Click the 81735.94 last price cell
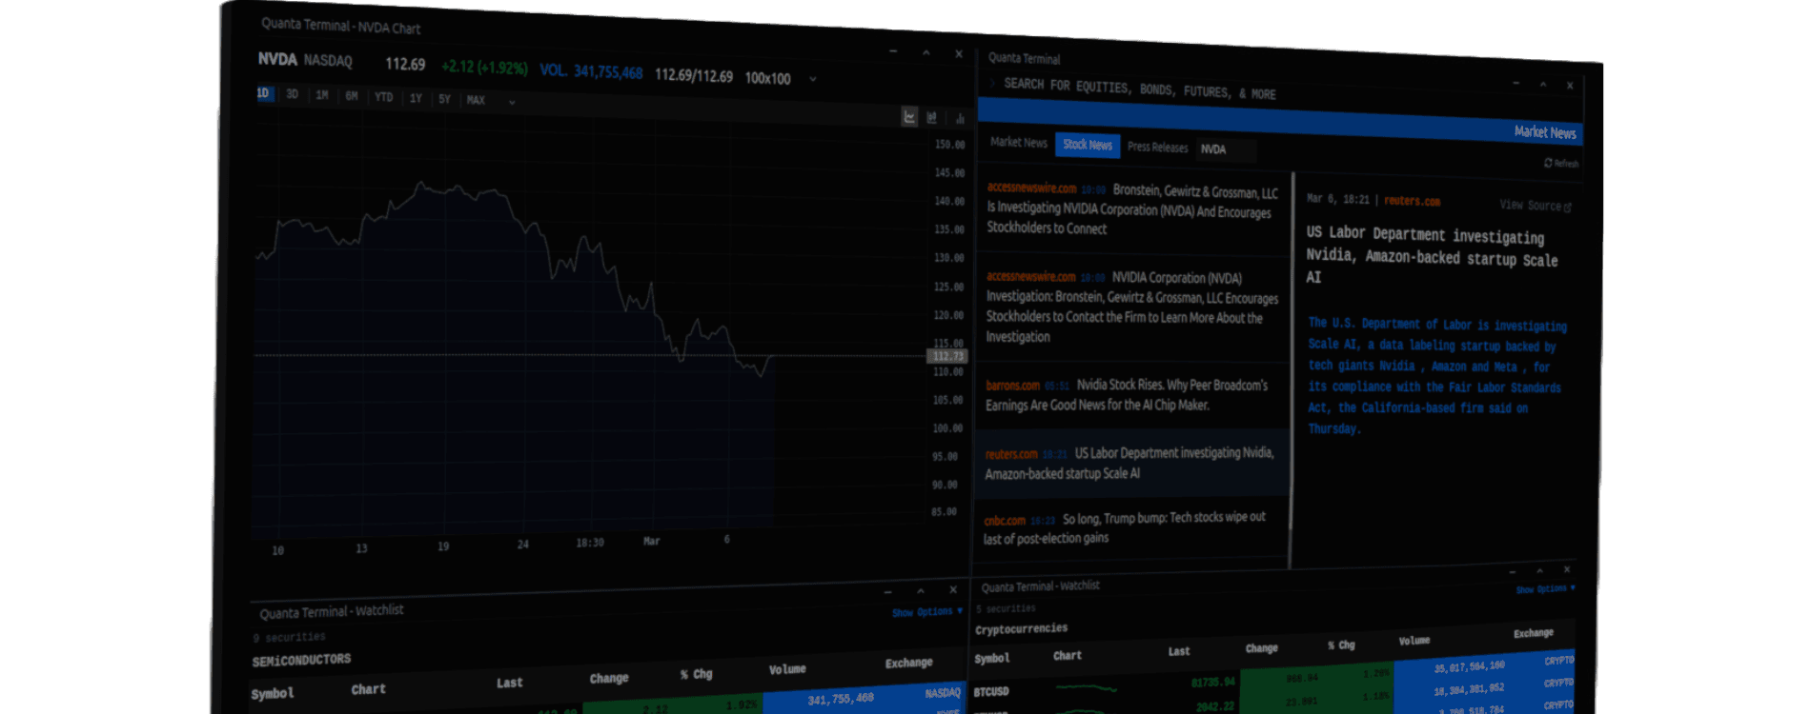The height and width of the screenshot is (714, 1811). (x=1213, y=683)
